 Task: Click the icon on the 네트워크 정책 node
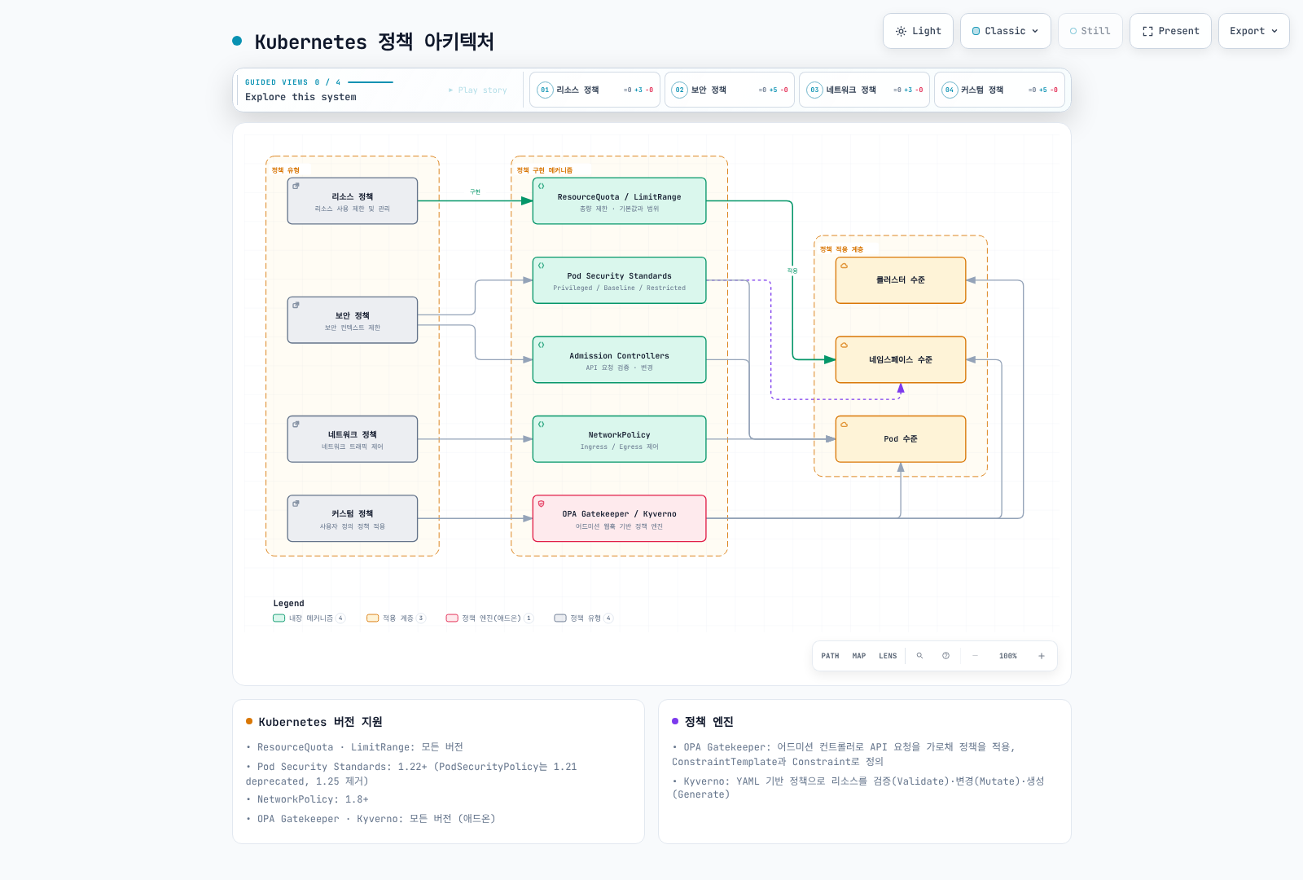pyautogui.click(x=296, y=424)
